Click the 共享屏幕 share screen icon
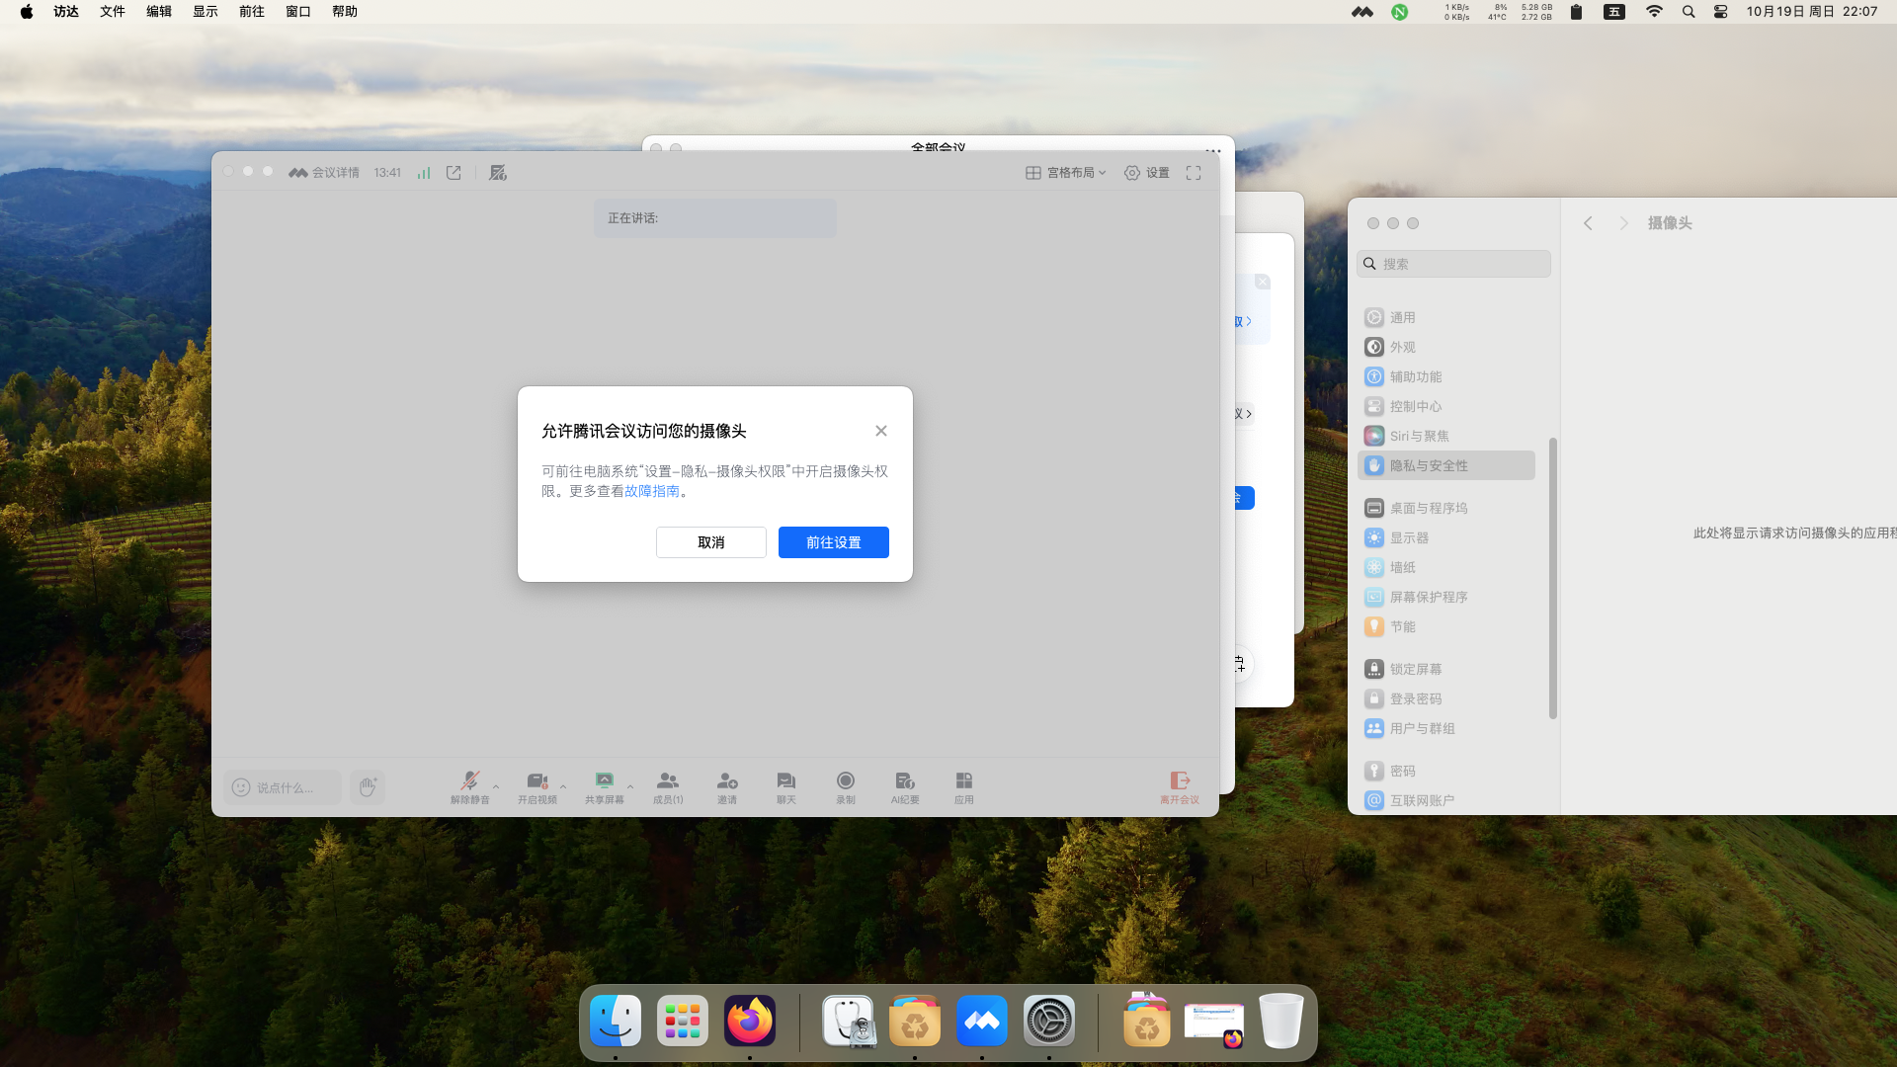 604,781
